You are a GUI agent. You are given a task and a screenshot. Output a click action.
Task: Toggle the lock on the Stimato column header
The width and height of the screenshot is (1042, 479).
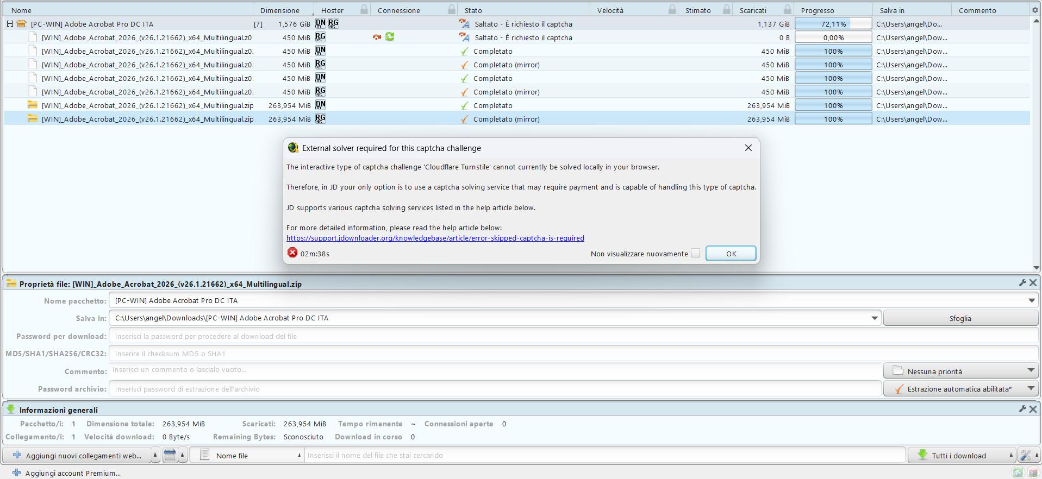point(727,9)
